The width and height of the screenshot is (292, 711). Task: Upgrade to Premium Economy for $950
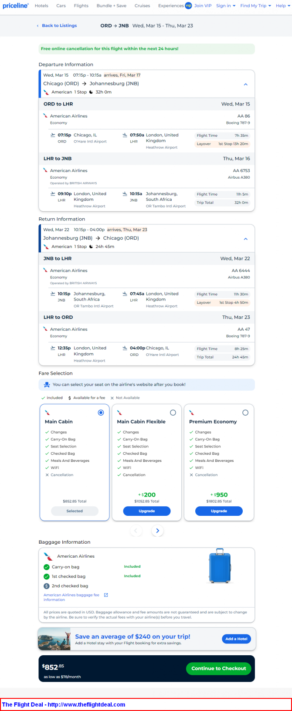pyautogui.click(x=219, y=511)
